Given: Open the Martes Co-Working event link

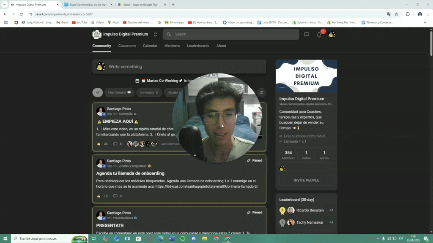Looking at the screenshot, I should [x=162, y=81].
